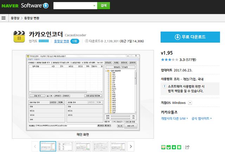
Task: Save to Naver Memo icon
Action: 179,147
